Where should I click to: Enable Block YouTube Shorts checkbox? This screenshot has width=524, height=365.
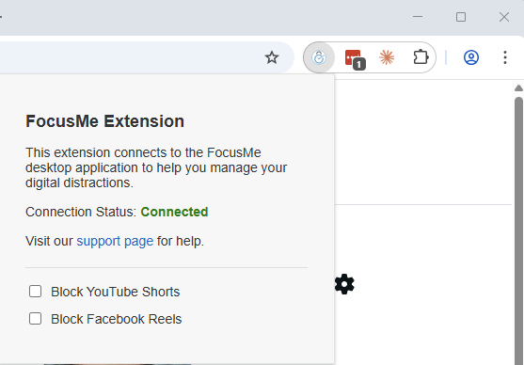pyautogui.click(x=35, y=292)
